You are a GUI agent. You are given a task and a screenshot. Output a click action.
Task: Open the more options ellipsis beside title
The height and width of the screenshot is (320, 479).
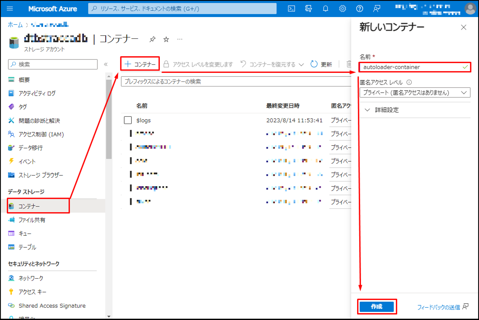click(180, 39)
